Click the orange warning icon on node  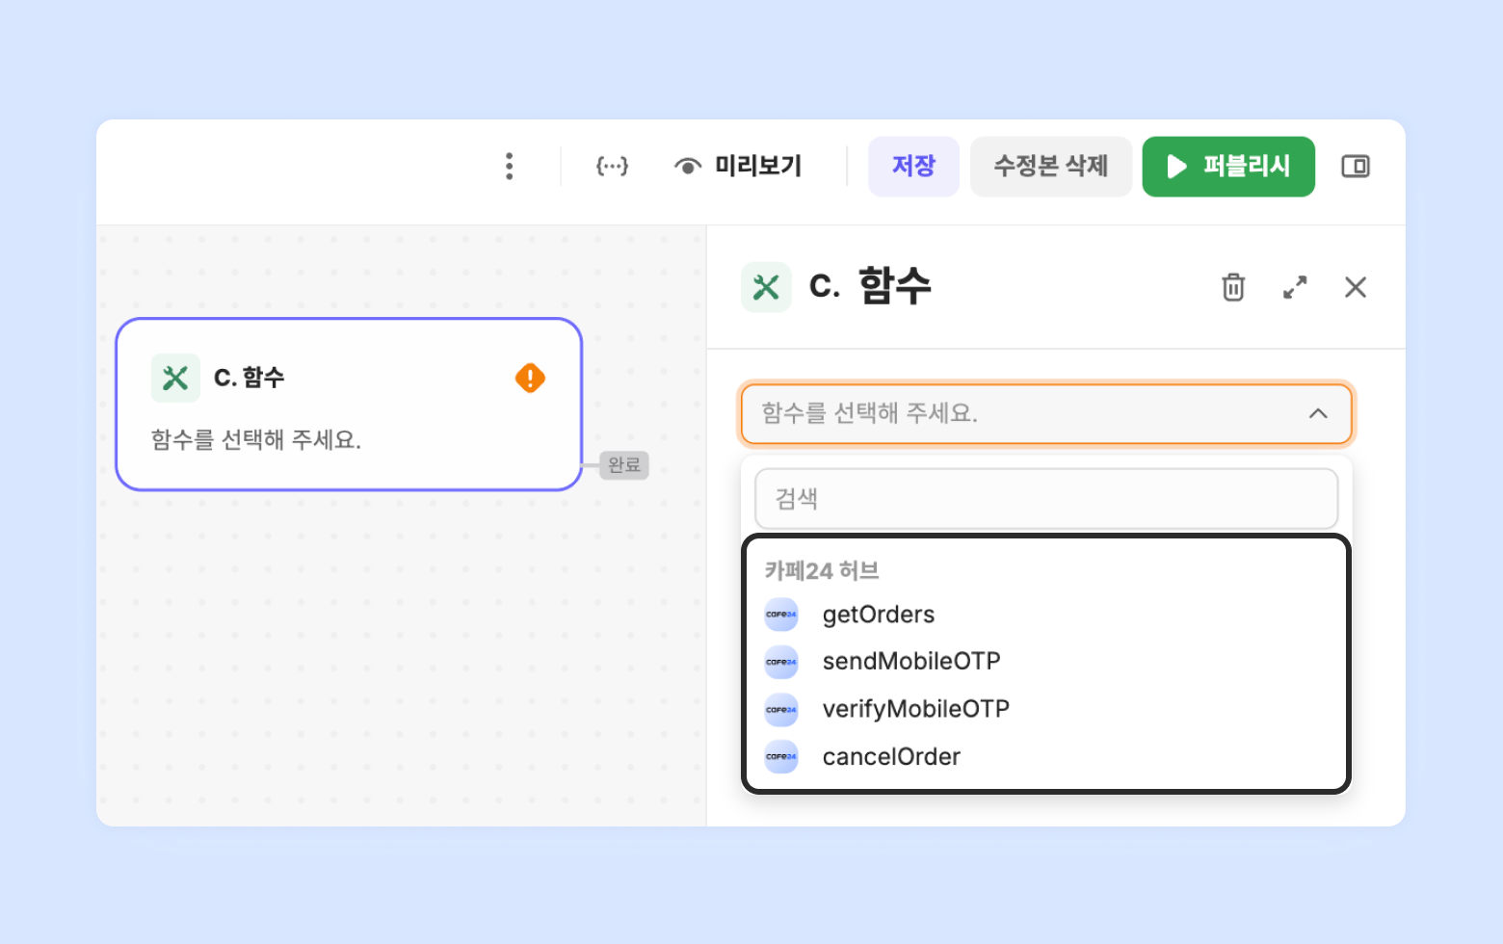530,378
